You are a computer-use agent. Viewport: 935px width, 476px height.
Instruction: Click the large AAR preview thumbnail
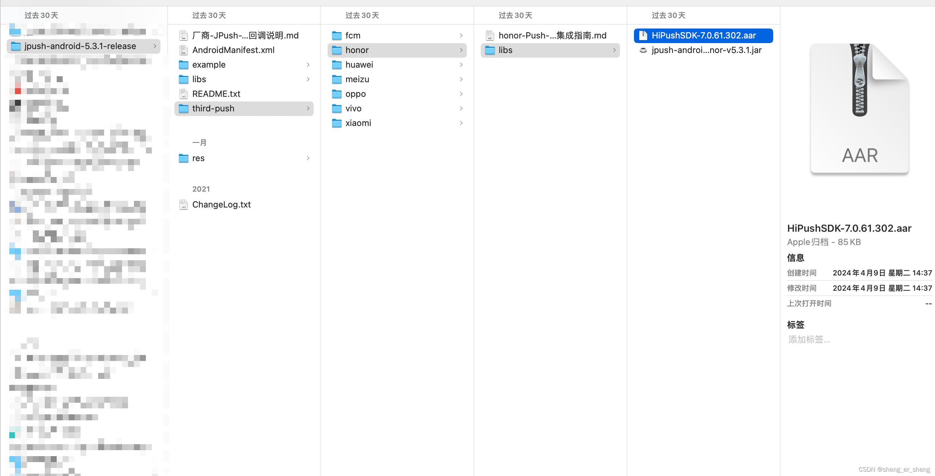859,108
